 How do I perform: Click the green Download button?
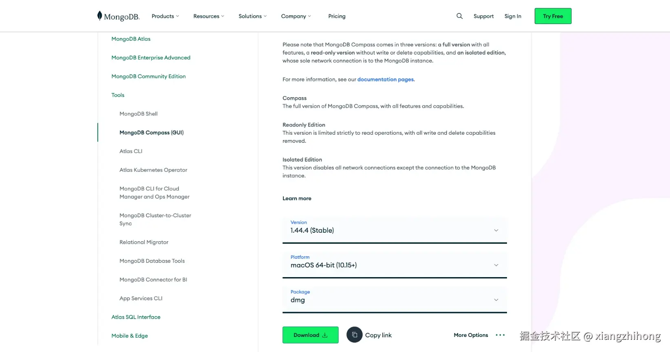pos(310,335)
